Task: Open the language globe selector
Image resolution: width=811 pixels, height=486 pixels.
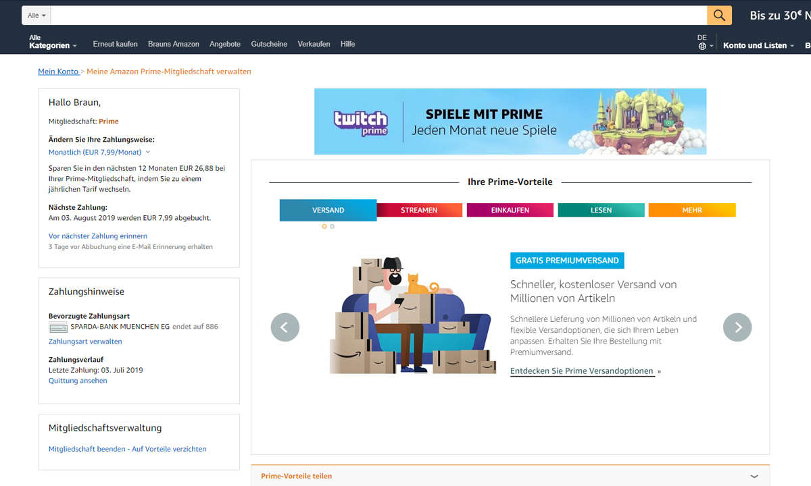Action: tap(705, 43)
